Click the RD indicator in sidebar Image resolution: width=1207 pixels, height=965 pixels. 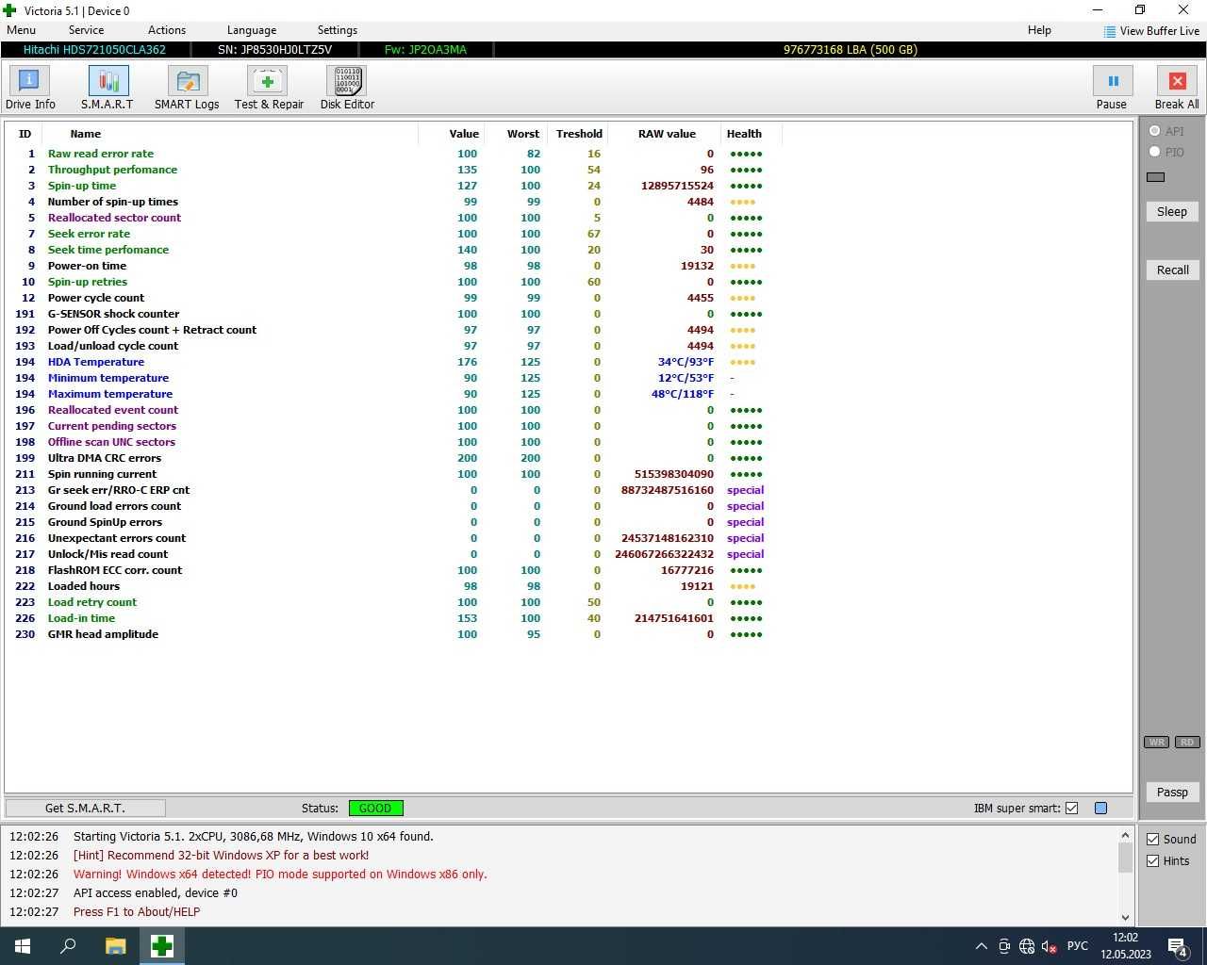coord(1187,742)
